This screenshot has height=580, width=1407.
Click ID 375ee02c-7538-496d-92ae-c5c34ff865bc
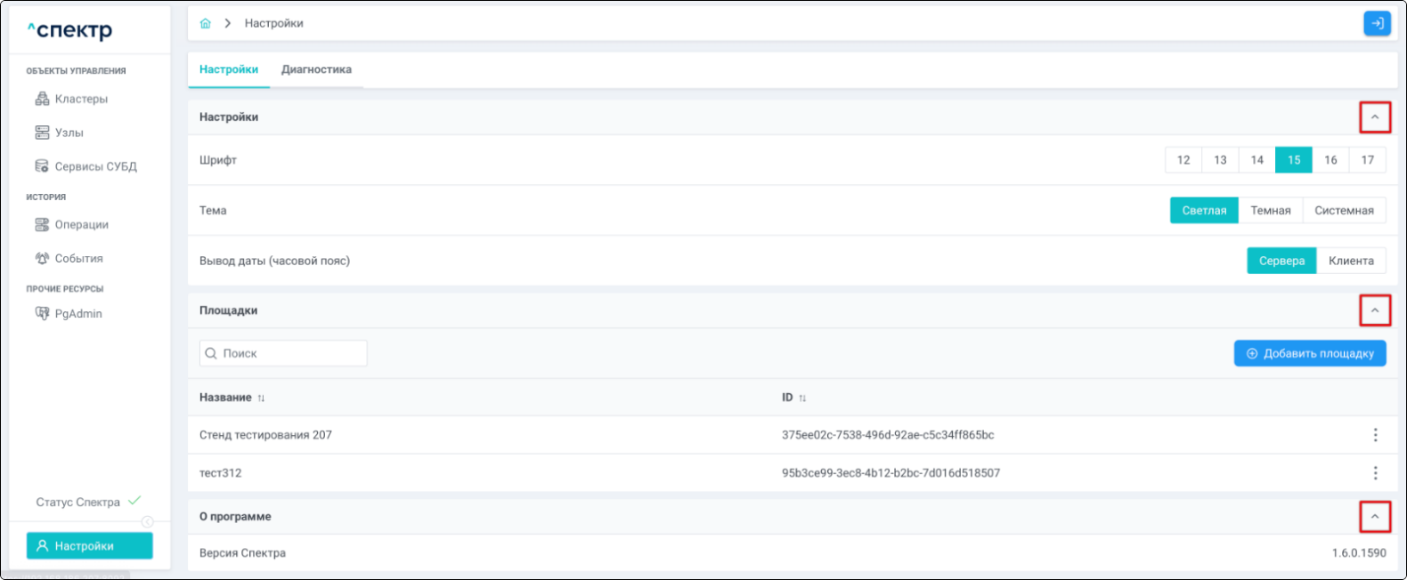pyautogui.click(x=888, y=435)
